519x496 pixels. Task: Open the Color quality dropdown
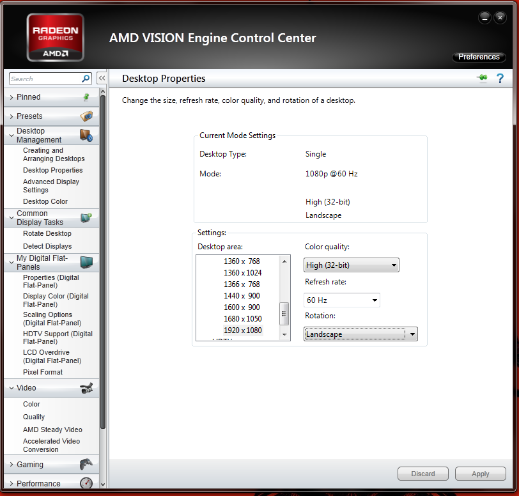pyautogui.click(x=351, y=265)
